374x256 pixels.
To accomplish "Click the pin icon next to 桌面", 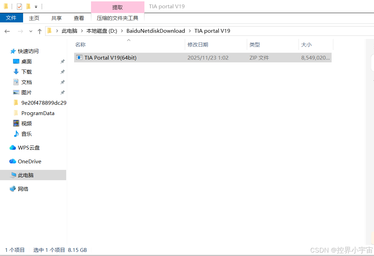I will click(62, 61).
